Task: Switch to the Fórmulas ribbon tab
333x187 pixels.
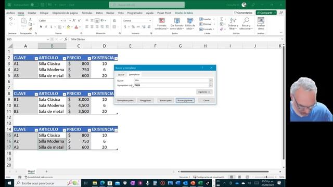Action: 87,13
